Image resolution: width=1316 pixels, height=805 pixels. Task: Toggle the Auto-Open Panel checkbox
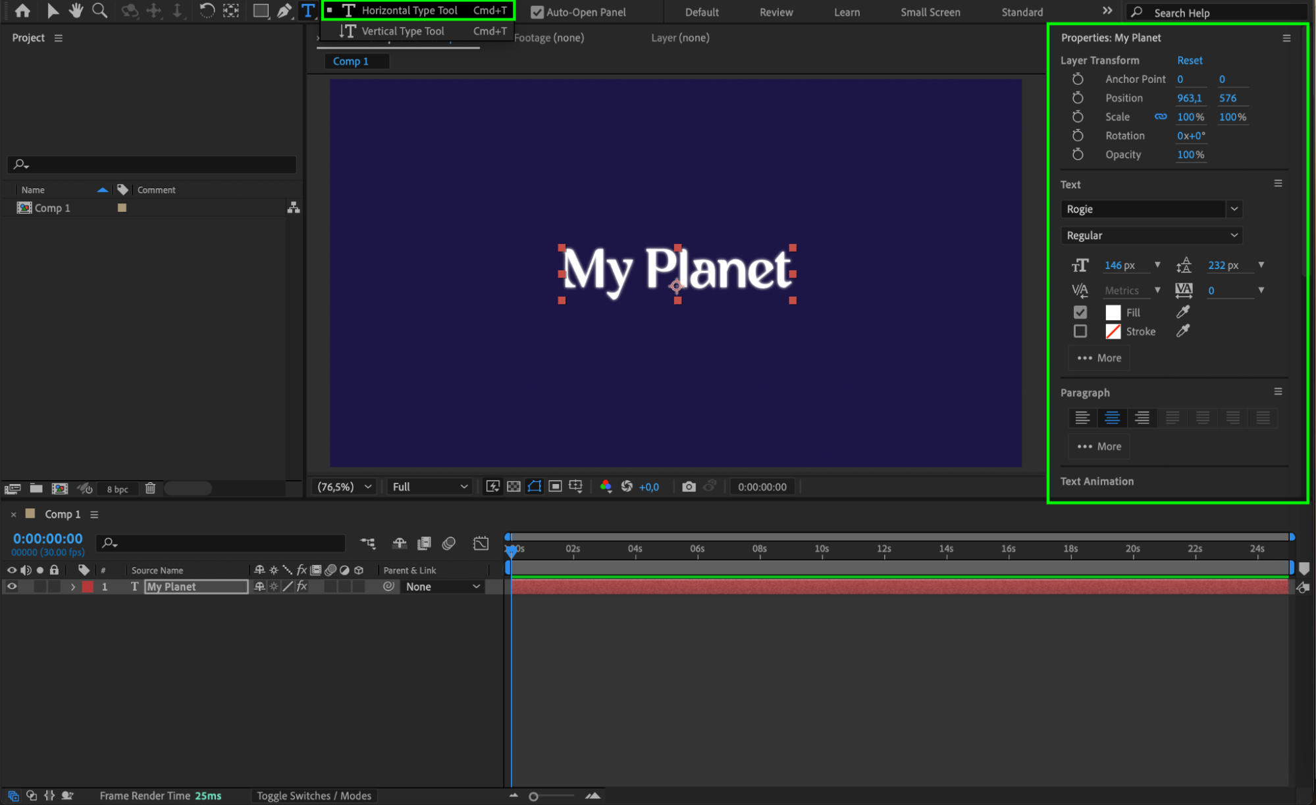537,12
